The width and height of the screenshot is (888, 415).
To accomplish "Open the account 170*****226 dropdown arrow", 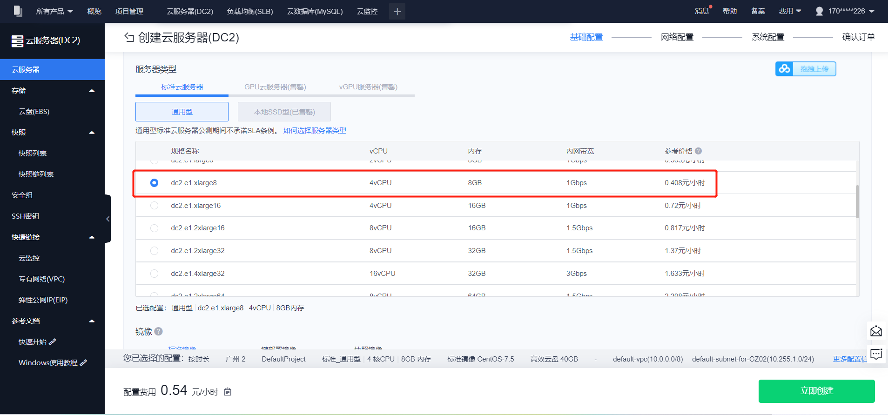I will (872, 11).
